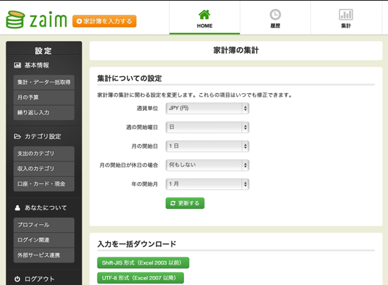This screenshot has width=388, height=285.
Task: Click the カテゴリ設定 folder icon
Action: tap(18, 136)
